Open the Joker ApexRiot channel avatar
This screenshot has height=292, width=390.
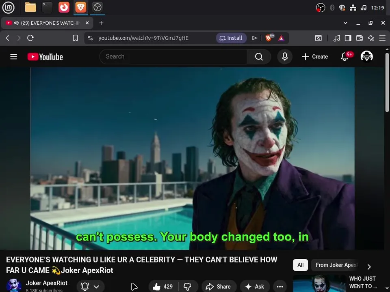click(x=13, y=285)
